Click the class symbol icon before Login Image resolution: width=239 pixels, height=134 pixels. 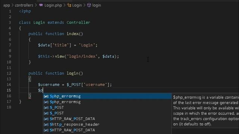69,5
